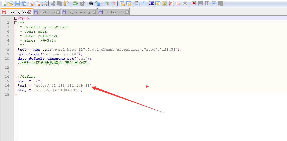The image size is (287, 141).
Task: Switch to the login.min.js tab
Action: [x=80, y=12]
